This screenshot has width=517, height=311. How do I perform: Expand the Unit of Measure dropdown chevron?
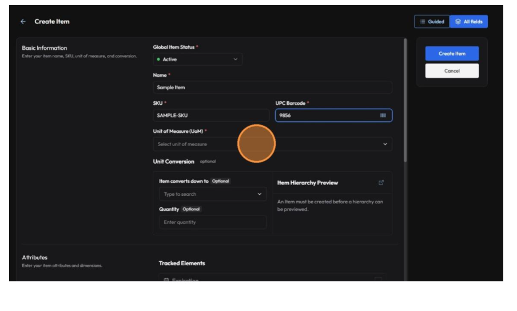tap(385, 144)
